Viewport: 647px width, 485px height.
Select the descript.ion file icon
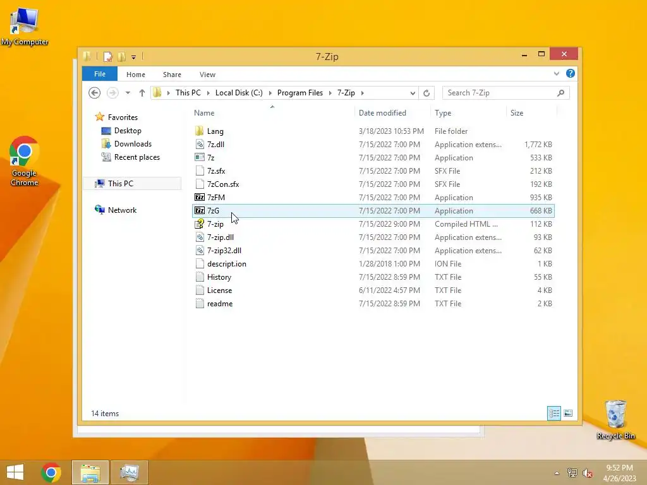point(199,263)
